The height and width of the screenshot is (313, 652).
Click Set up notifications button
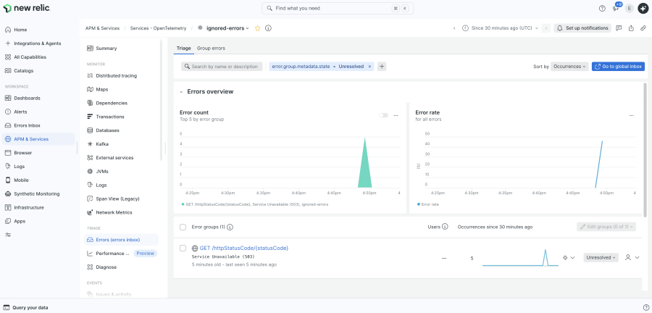(x=582, y=28)
